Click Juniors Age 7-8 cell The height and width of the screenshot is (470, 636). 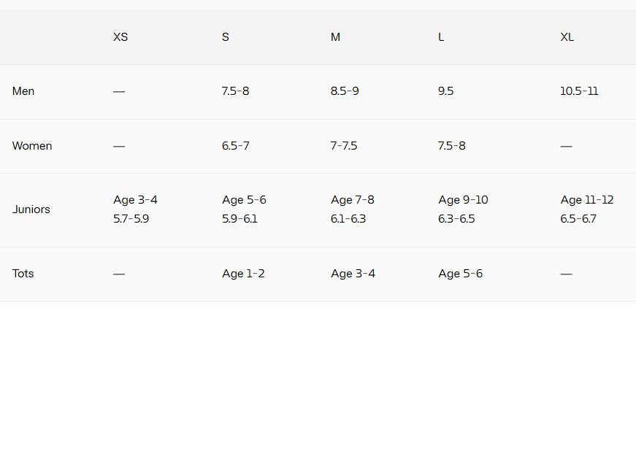tap(353, 200)
